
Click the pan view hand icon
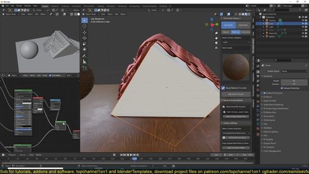(x=216, y=38)
